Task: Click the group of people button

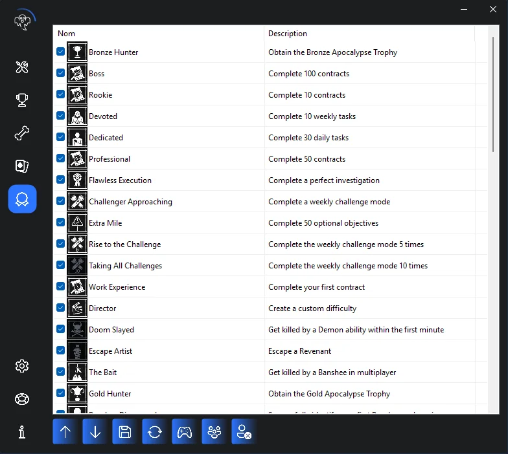Action: tap(214, 432)
